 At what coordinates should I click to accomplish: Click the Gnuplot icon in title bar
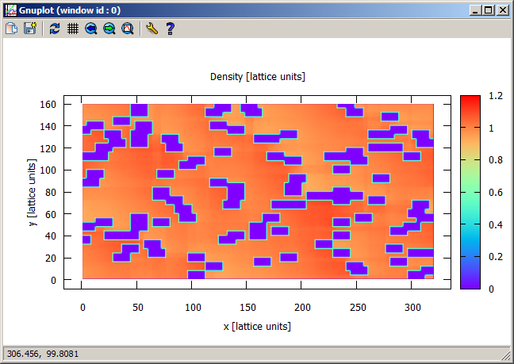tap(10, 10)
